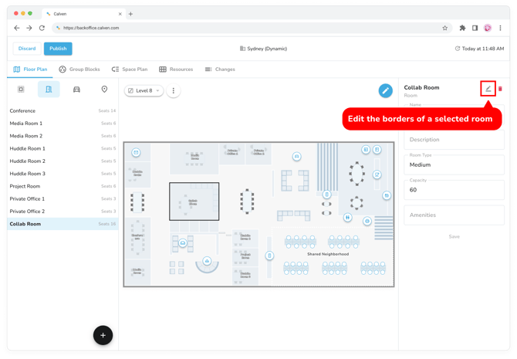Image resolution: width=517 pixels, height=359 pixels.
Task: Select the parking car icon filter
Action: tap(76, 90)
